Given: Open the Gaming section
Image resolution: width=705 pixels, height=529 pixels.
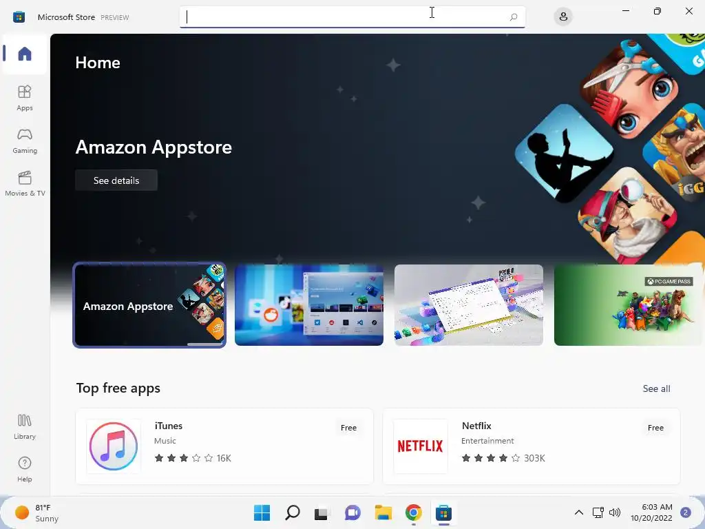Looking at the screenshot, I should 25,141.
